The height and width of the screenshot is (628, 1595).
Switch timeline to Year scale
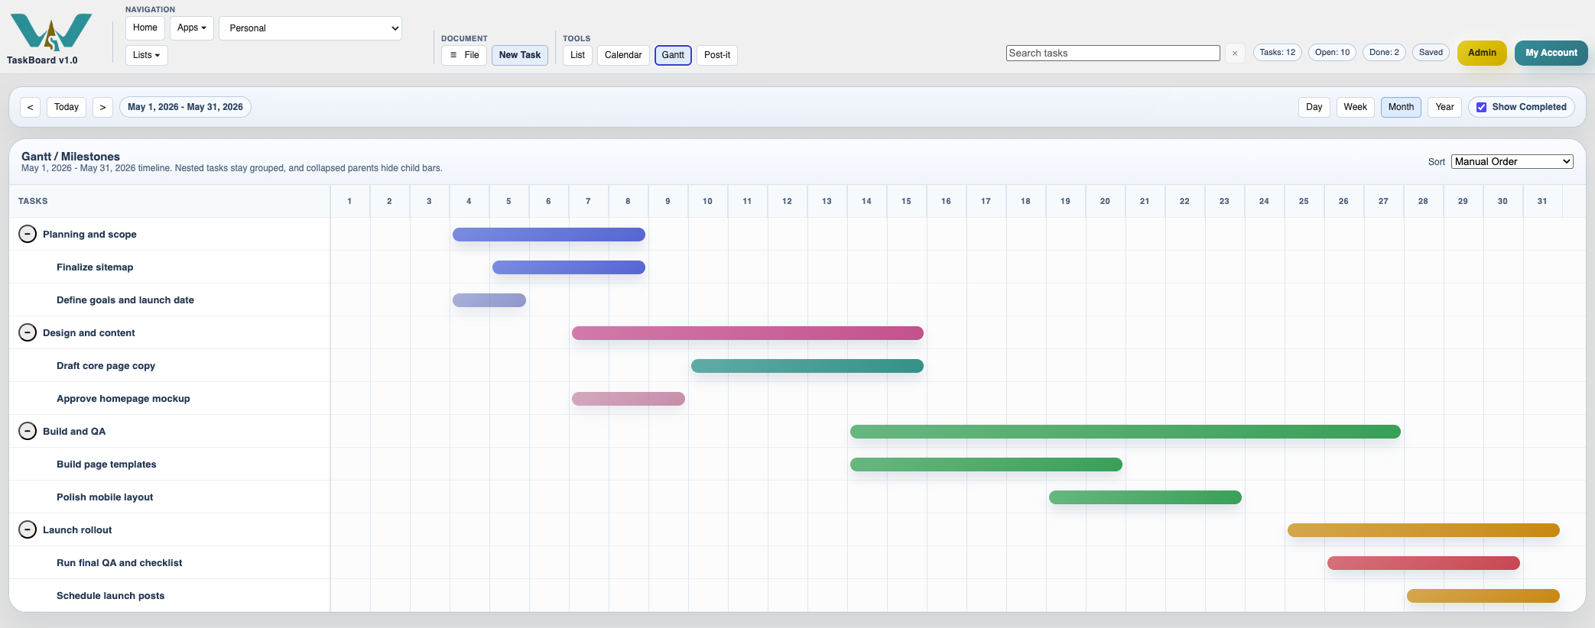click(x=1444, y=107)
